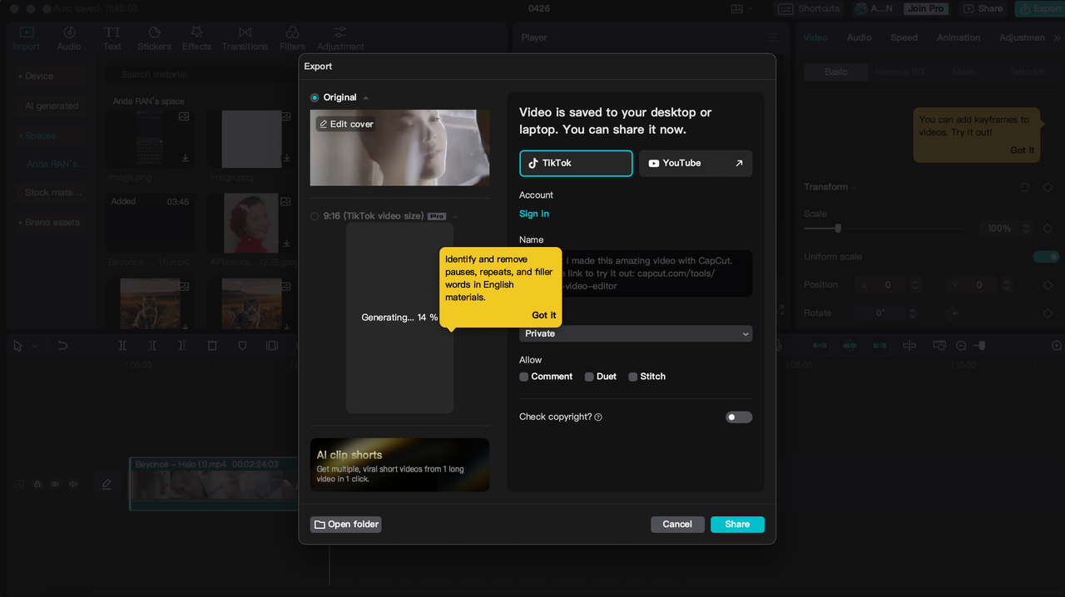Open the Effects tab
This screenshot has height=597, width=1065.
point(197,38)
